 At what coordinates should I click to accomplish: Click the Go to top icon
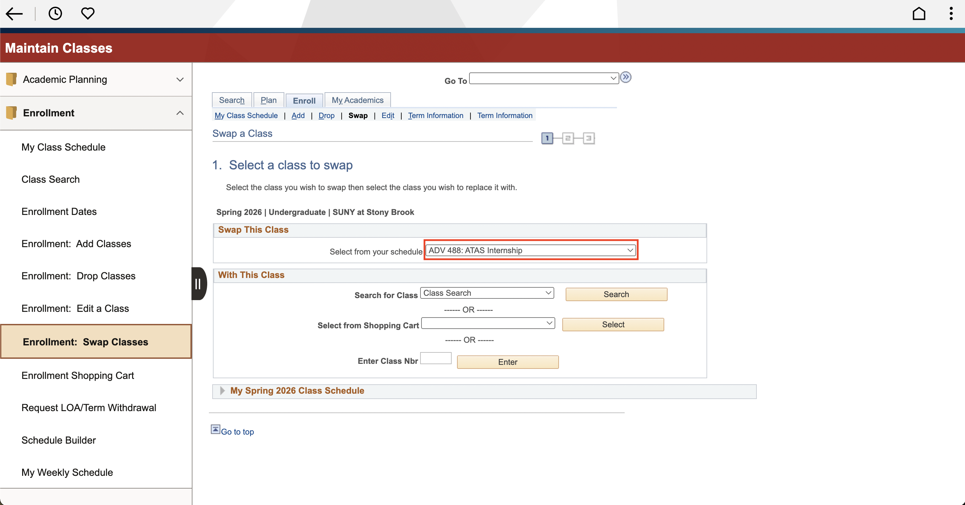pos(215,429)
